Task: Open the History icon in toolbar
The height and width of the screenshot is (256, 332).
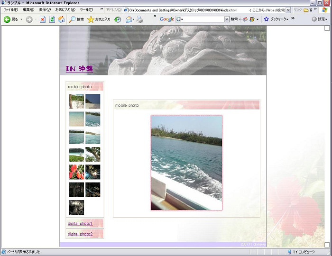Action: tap(118, 19)
